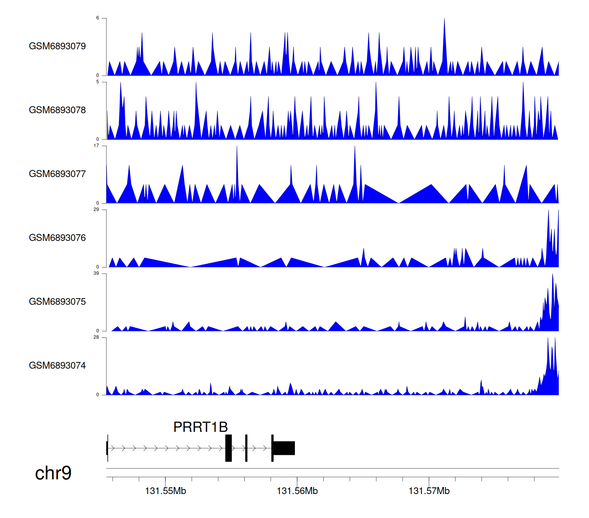Click the wide second exon of PRRT1B
The height and width of the screenshot is (518, 589).
[x=229, y=448]
